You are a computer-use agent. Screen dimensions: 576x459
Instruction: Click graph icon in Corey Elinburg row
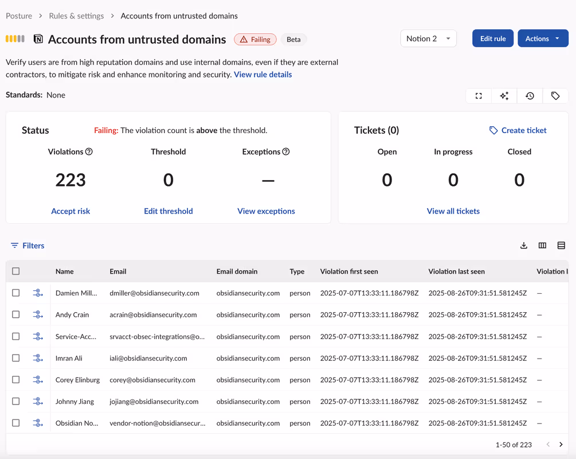[x=38, y=380]
